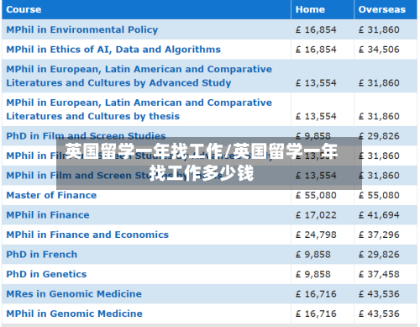This screenshot has width=420, height=327.
Task: Select Home fee £ 16,854 for Ethics of AI
Action: [x=316, y=50]
